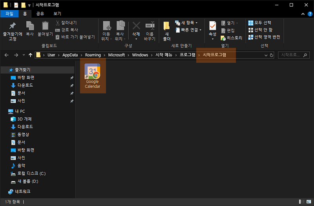Click 모두 선택 select all
Viewport: 314px width, 206px height.
tap(259, 23)
